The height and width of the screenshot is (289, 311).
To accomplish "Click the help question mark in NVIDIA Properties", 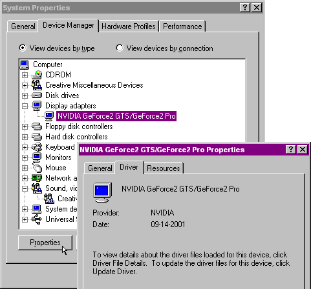I will tap(291, 149).
